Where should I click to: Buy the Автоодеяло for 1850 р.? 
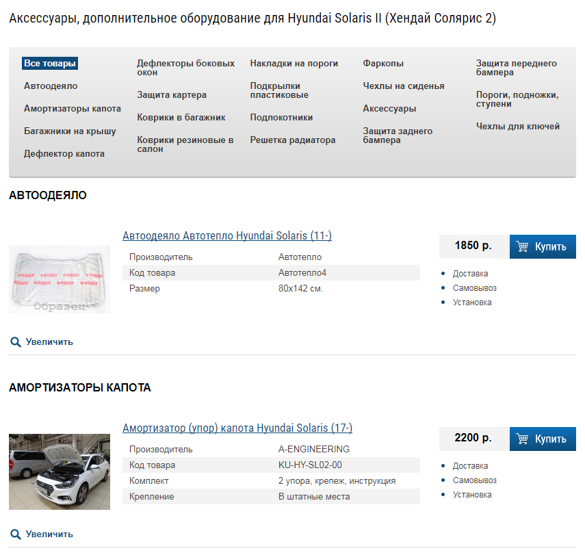tap(543, 247)
